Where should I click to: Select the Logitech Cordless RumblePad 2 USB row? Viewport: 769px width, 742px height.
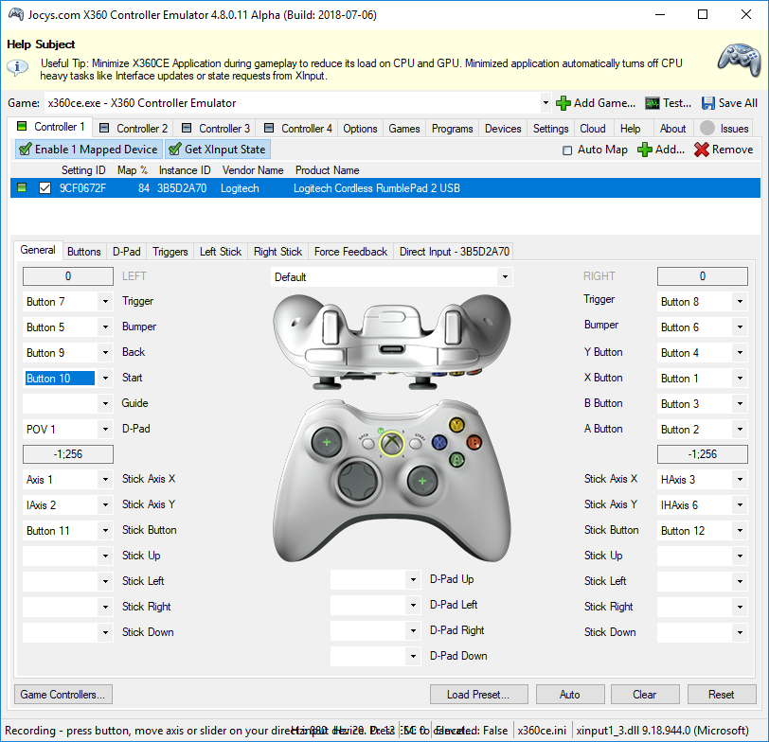pyautogui.click(x=385, y=188)
